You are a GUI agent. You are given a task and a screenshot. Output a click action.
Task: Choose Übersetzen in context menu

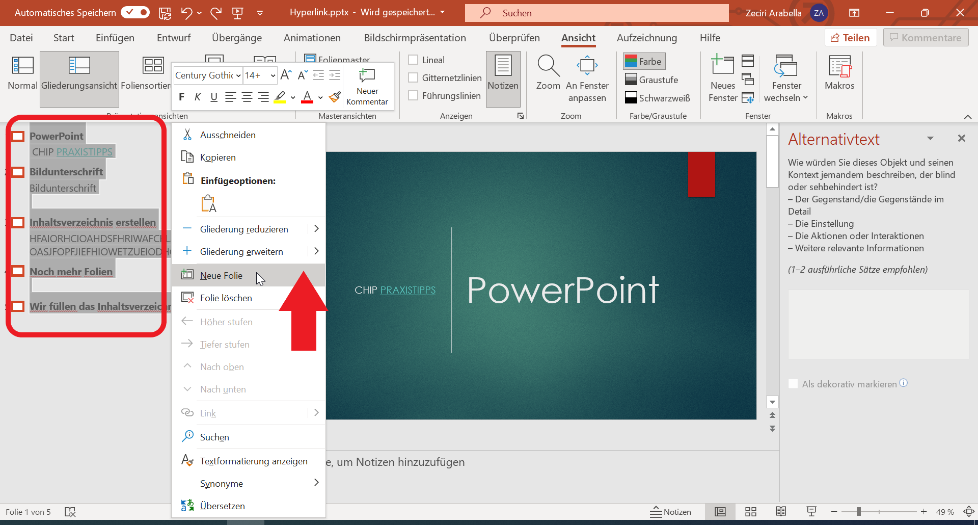tap(249, 506)
